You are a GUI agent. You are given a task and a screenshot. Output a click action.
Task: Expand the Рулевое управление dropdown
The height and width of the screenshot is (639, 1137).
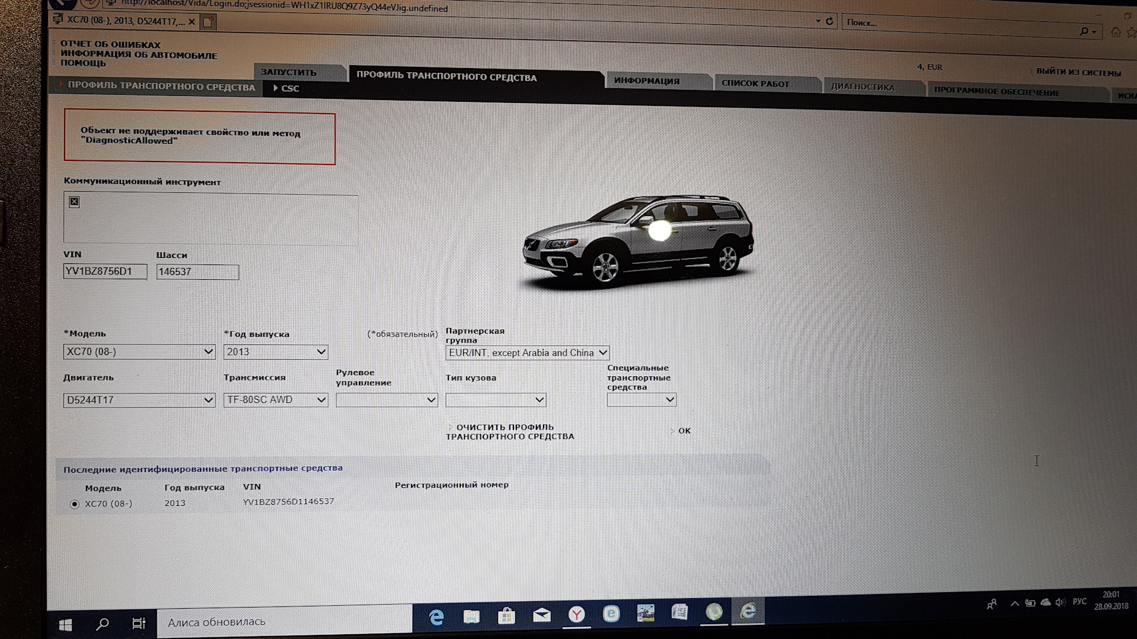[x=387, y=400]
